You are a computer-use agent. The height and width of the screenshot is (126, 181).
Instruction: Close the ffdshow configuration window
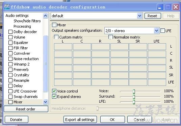click(176, 7)
